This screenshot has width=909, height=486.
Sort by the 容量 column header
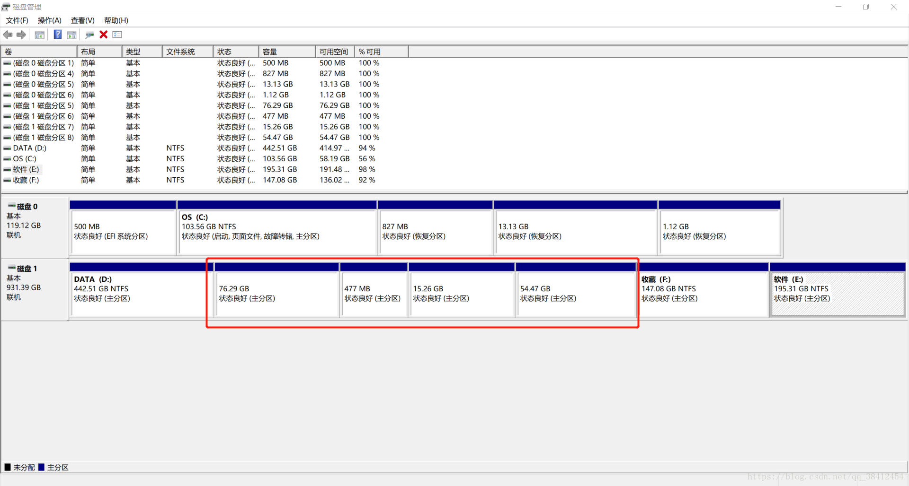[x=287, y=52]
